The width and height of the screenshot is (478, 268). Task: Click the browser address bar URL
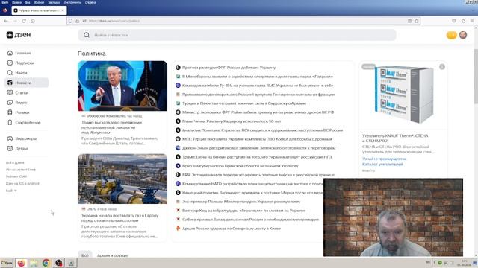244,21
